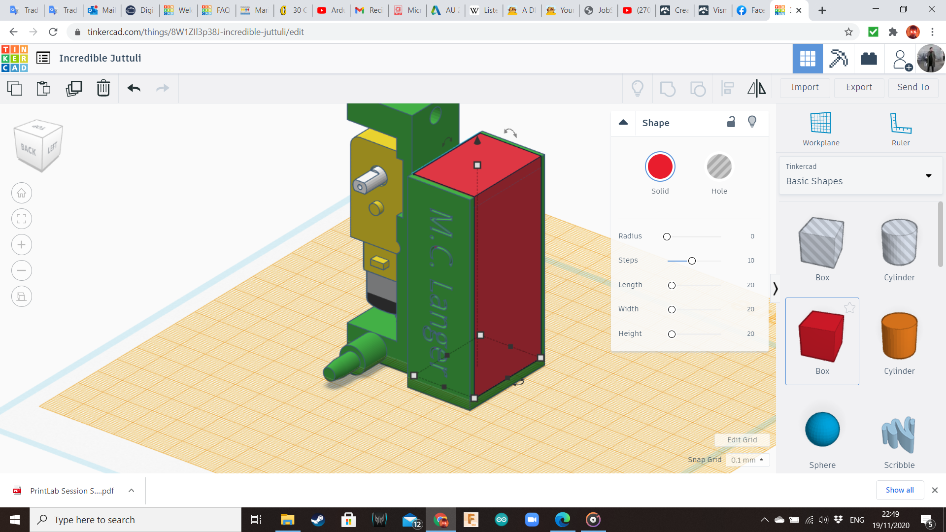Open the Align tool
Viewport: 946px width, 532px height.
coord(728,88)
